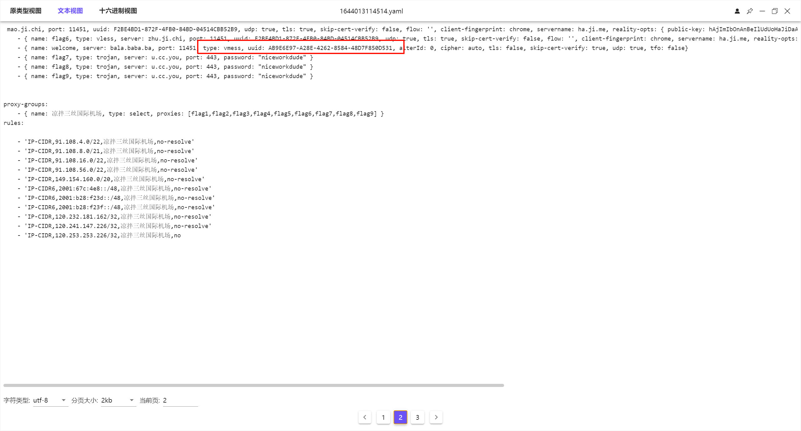Click the horizontal scrollbar thumb
This screenshot has height=431, width=801.
tap(253, 385)
